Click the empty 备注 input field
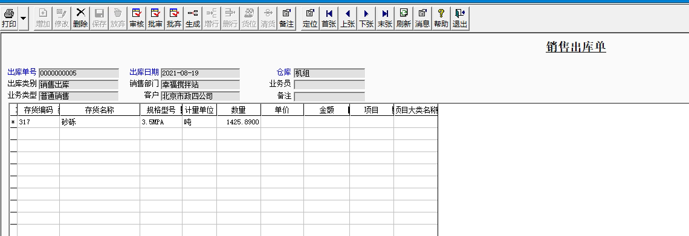689x236 pixels. [x=329, y=96]
